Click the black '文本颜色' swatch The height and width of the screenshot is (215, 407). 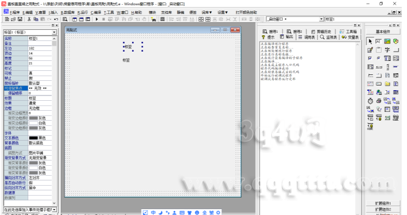33,138
